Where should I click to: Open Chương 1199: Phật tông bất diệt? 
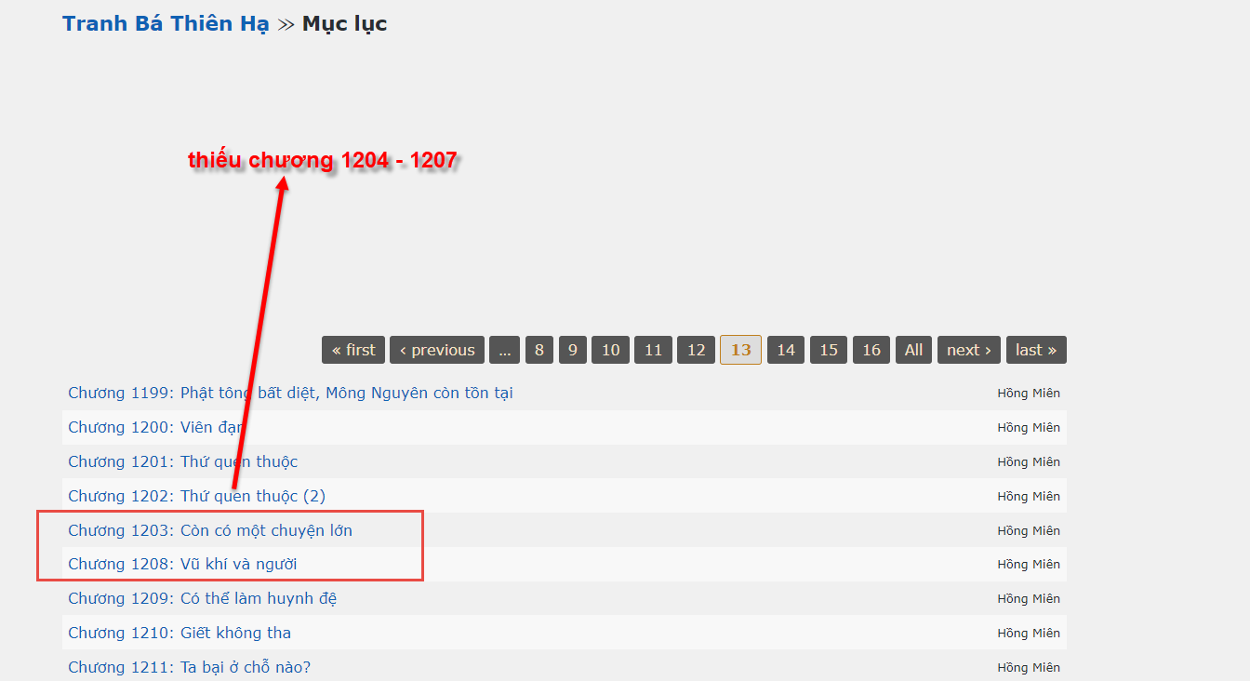pyautogui.click(x=290, y=393)
